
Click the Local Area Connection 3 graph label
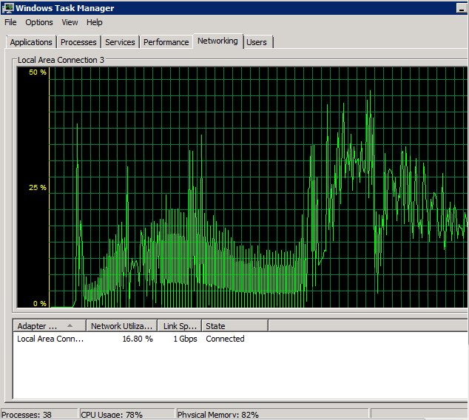point(61,60)
